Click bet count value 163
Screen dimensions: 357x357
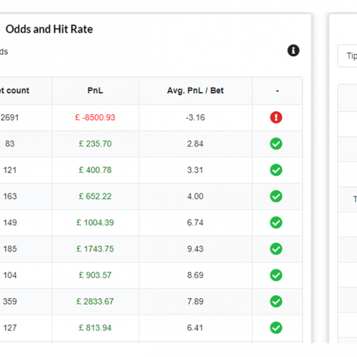pyautogui.click(x=10, y=196)
